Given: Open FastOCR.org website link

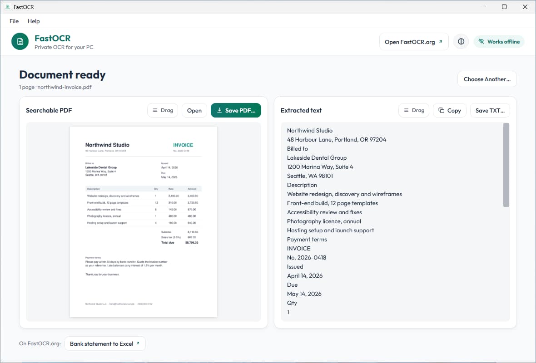Looking at the screenshot, I should tap(414, 42).
